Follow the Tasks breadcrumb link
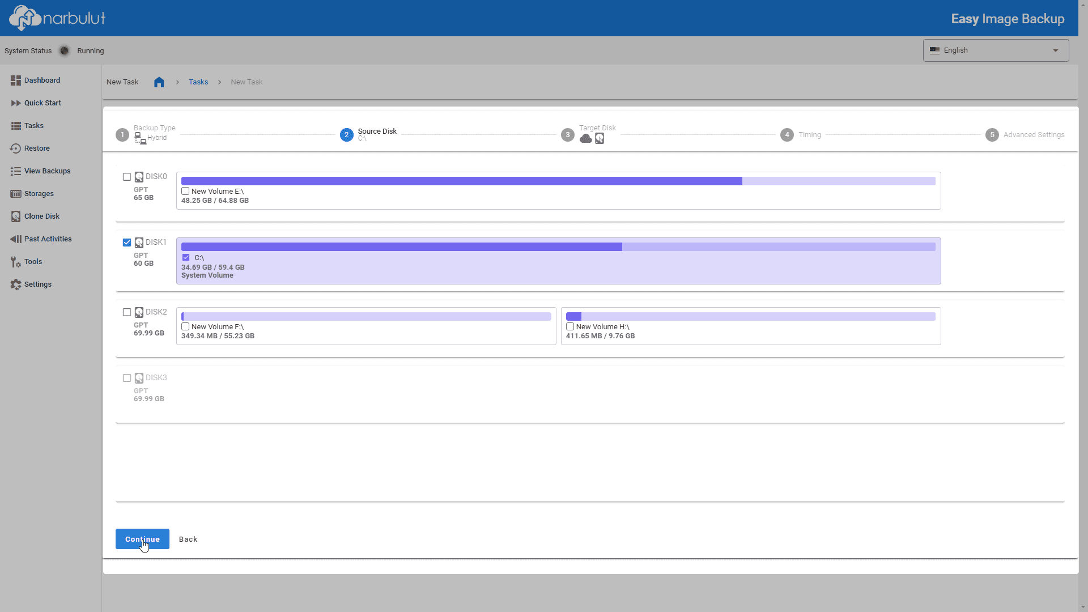1088x612 pixels. coord(198,82)
